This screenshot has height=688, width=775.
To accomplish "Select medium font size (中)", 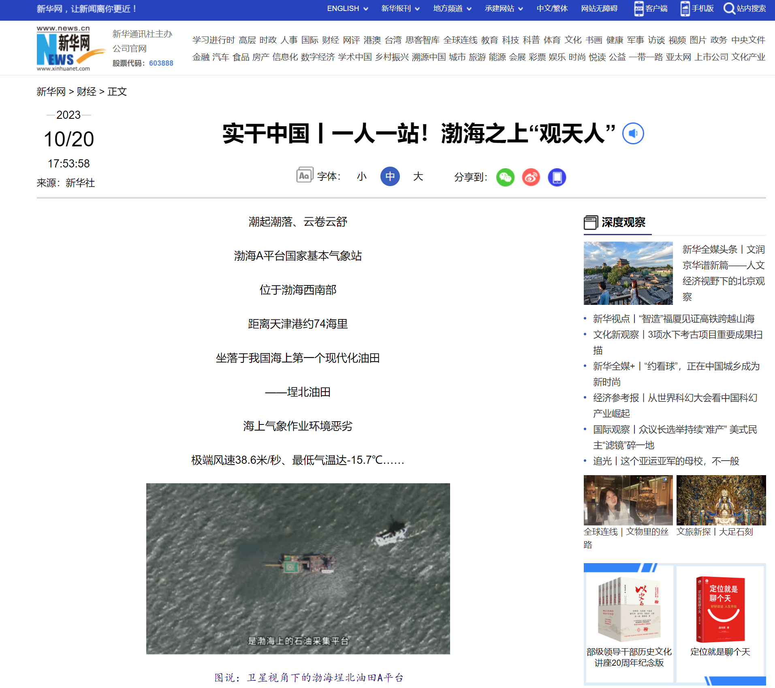I will tap(390, 176).
